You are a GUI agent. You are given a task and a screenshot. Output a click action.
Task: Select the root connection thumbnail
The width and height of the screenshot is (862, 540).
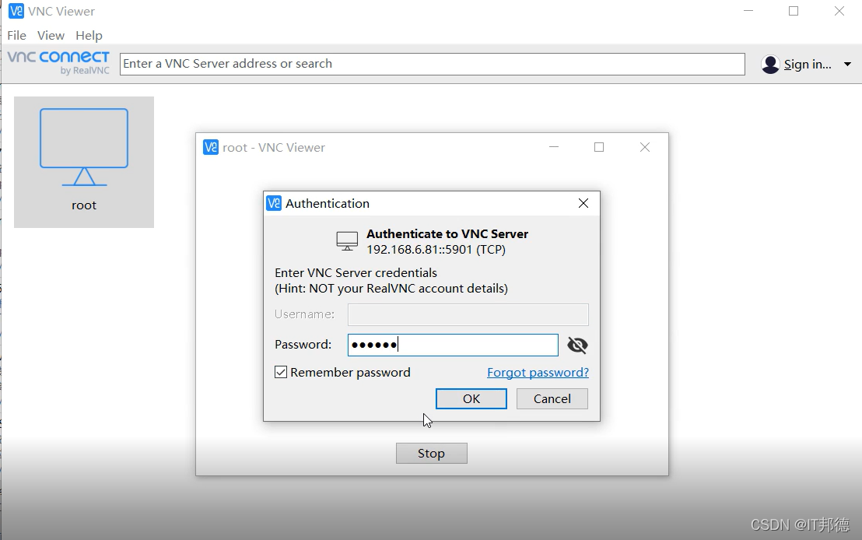[x=84, y=162]
